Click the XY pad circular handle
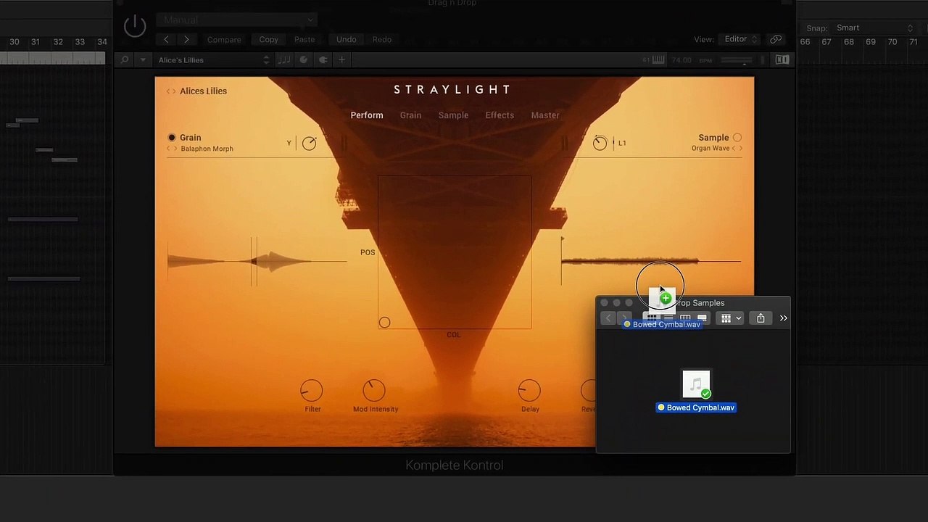The height and width of the screenshot is (522, 928). pyautogui.click(x=384, y=323)
